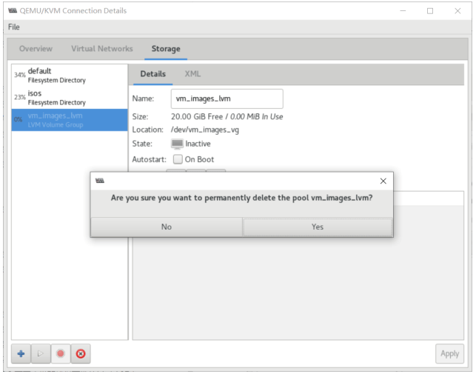Viewport: 476px width, 374px height.
Task: Click the blue plus Add Pool icon
Action: tap(21, 354)
